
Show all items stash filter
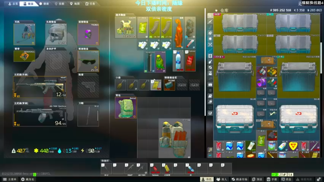210,16
